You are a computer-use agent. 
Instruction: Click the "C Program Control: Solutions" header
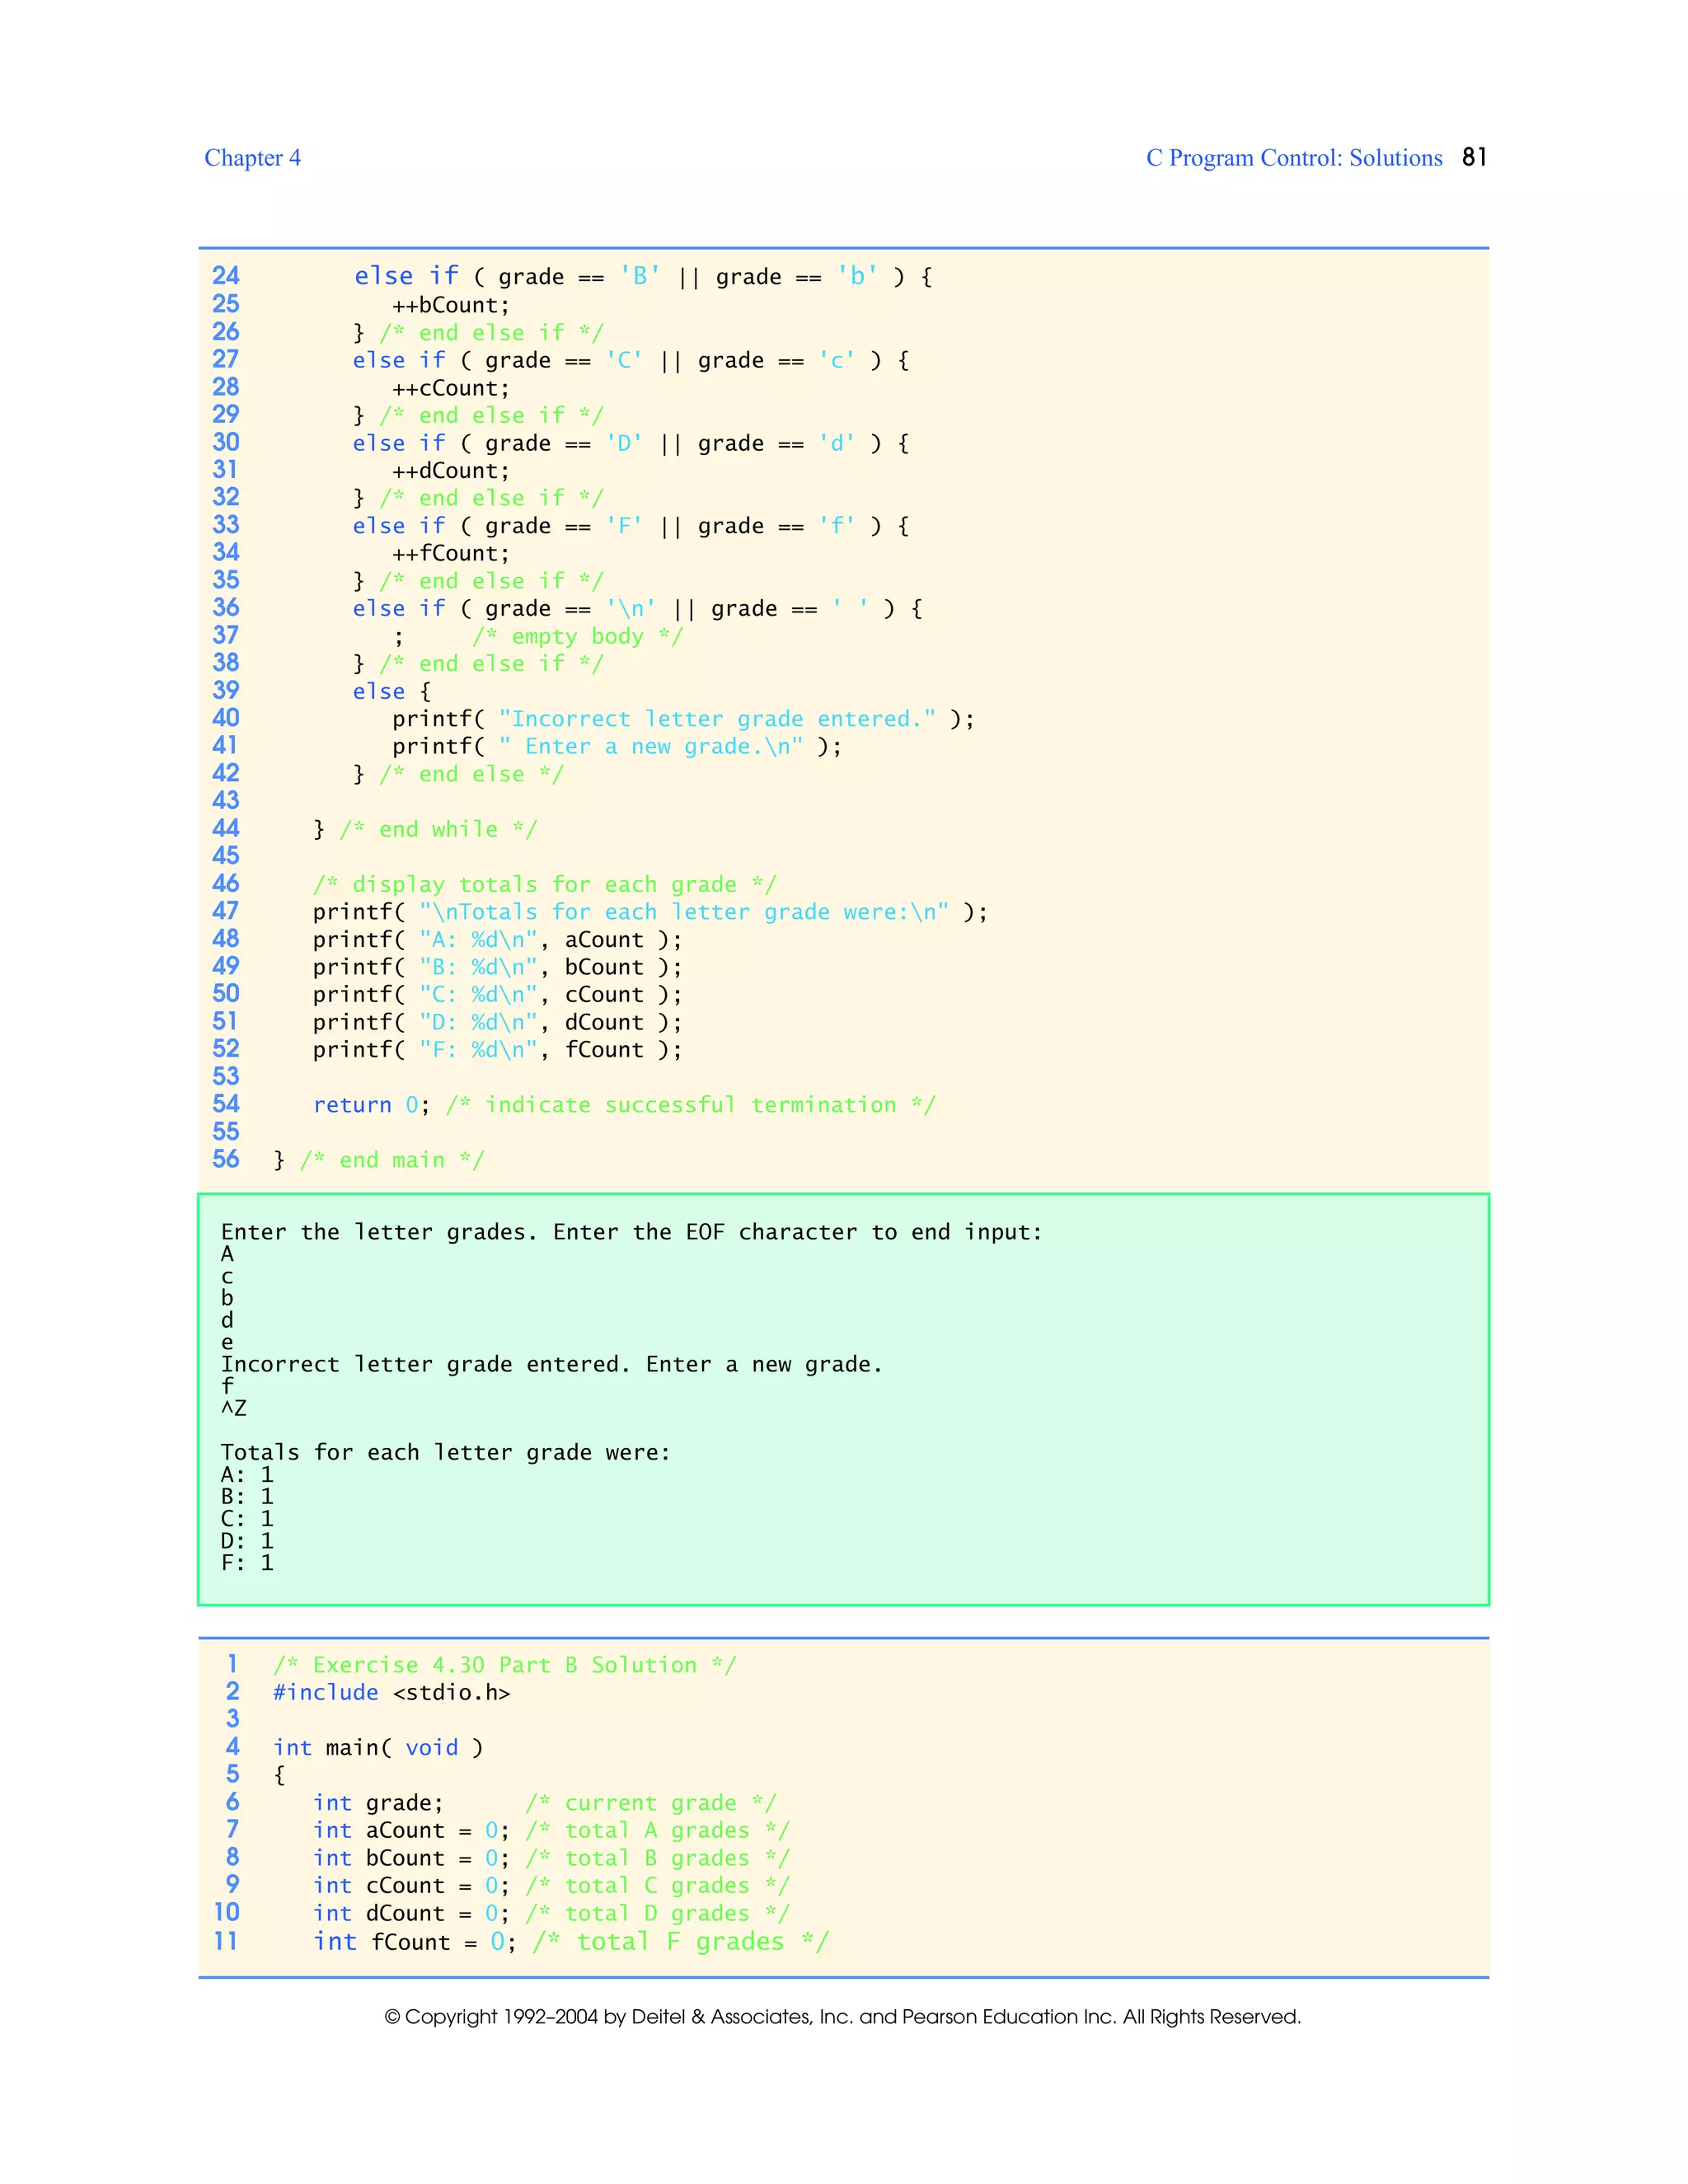(x=1293, y=158)
